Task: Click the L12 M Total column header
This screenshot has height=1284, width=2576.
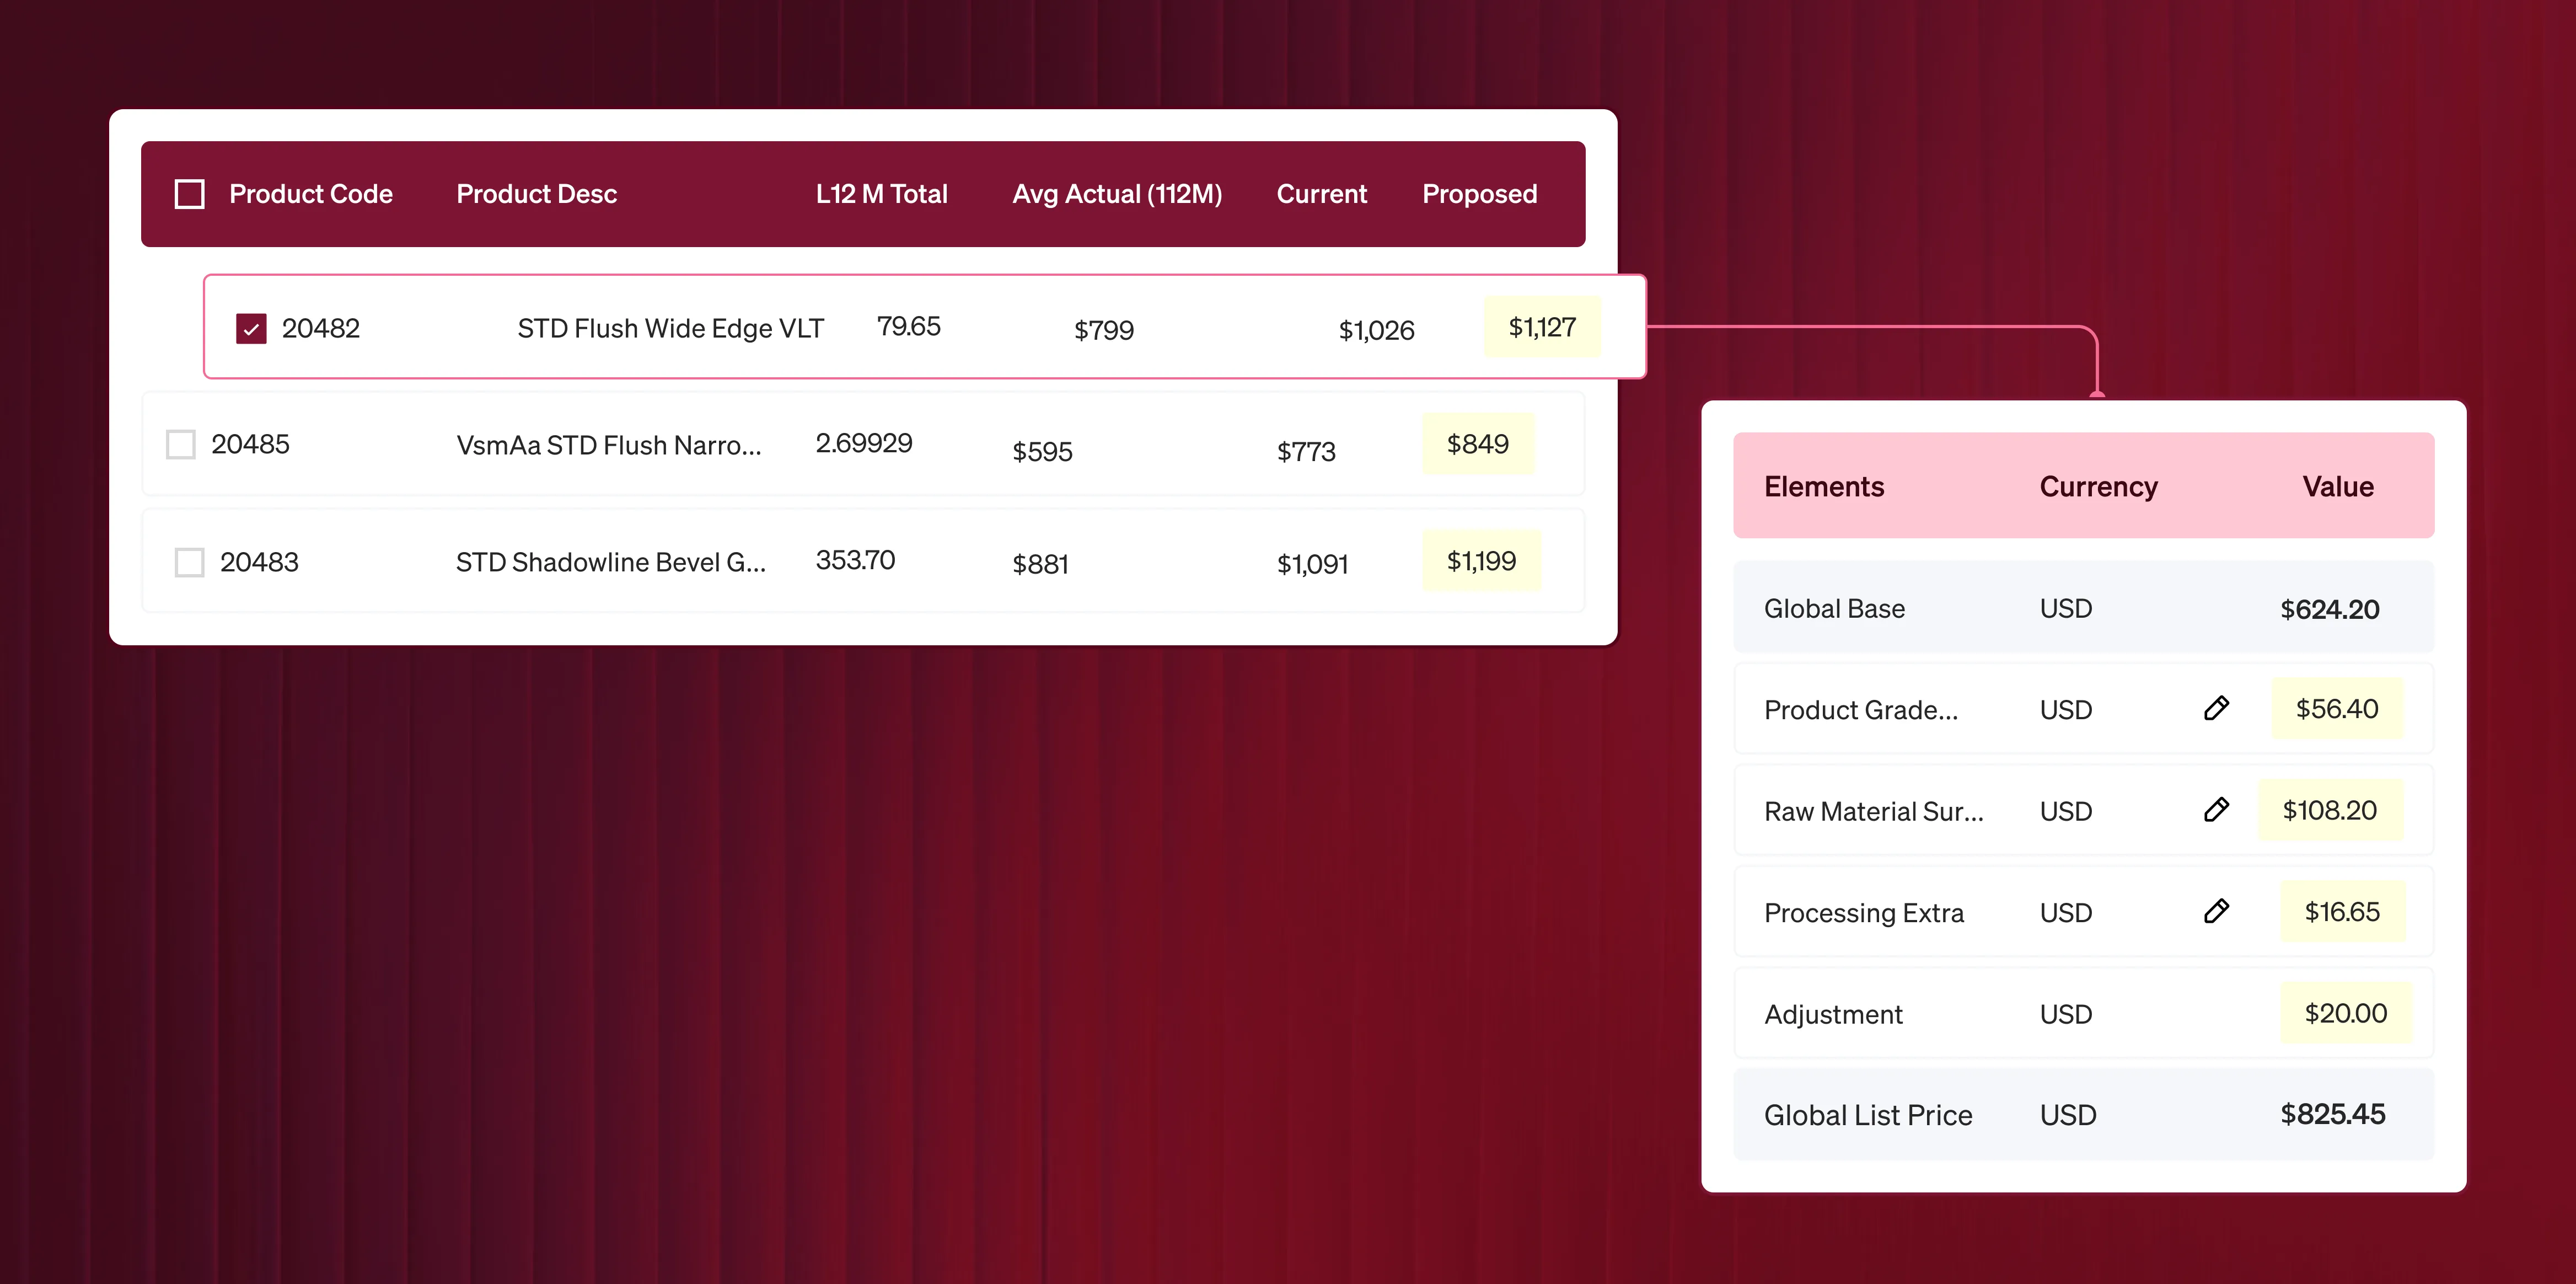Action: point(881,194)
